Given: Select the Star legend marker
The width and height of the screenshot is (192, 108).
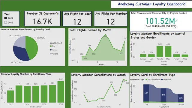Looking at the screenshot, I should [51, 46].
